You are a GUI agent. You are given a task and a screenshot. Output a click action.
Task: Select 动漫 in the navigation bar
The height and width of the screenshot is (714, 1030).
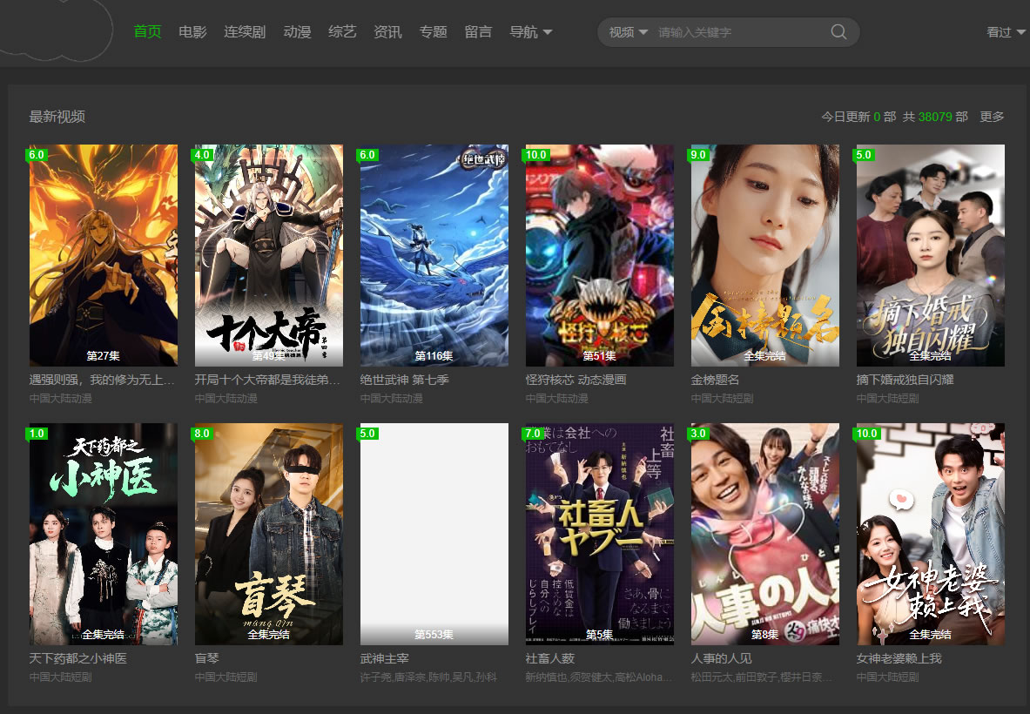(x=297, y=32)
